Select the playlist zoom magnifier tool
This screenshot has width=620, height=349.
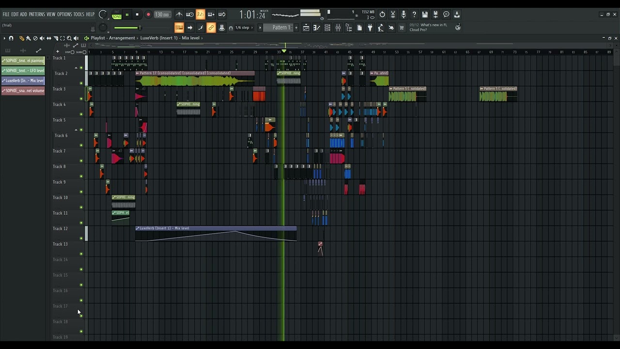coord(69,38)
